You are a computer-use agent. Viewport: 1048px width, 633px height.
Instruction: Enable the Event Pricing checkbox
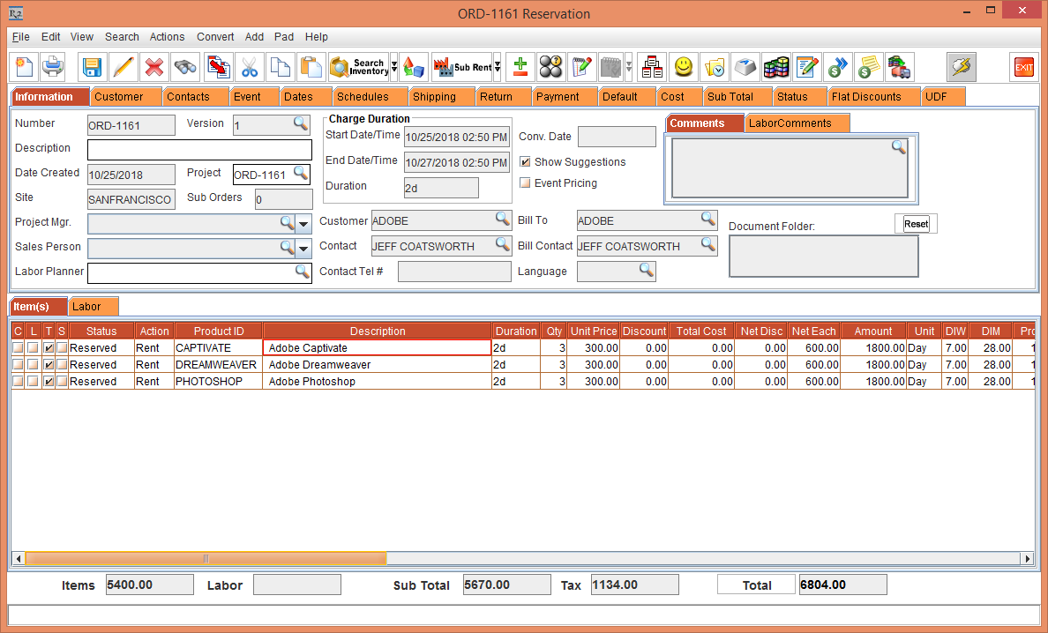[525, 183]
